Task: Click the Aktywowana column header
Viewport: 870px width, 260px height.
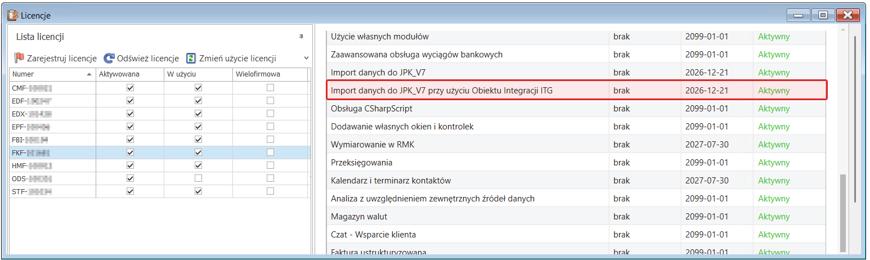Action: [130, 74]
